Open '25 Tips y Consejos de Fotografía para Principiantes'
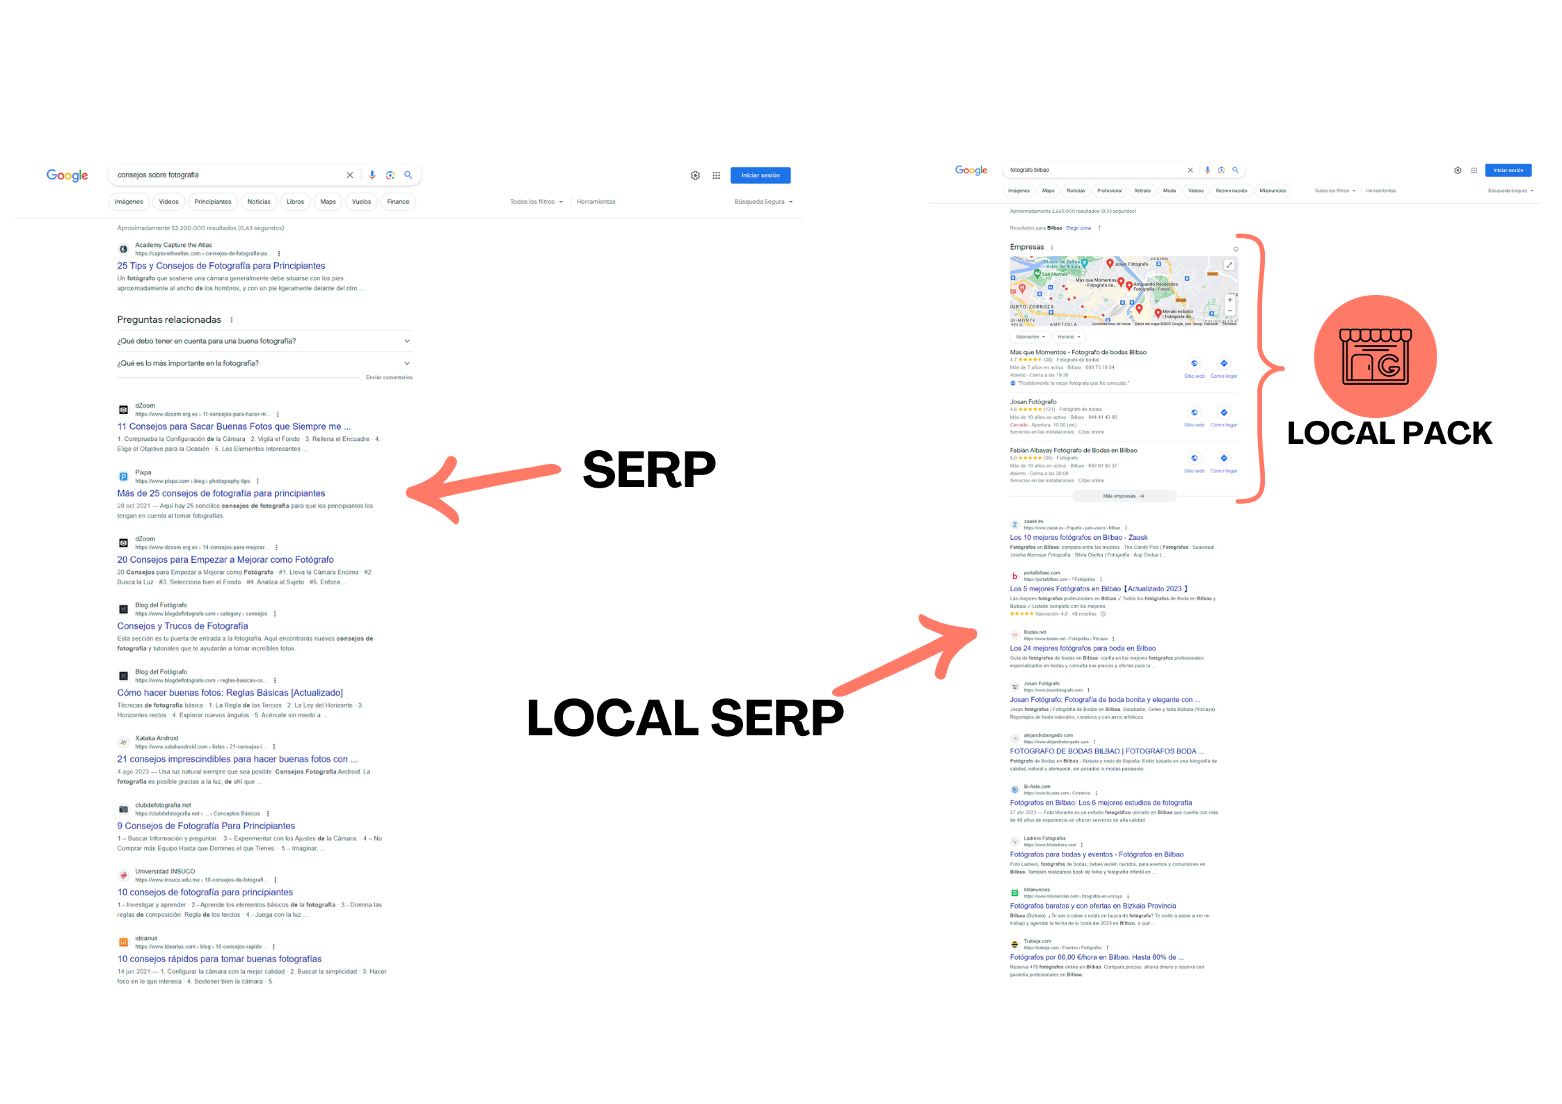 tap(221, 266)
